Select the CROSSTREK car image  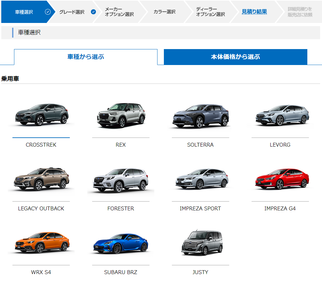click(x=42, y=114)
